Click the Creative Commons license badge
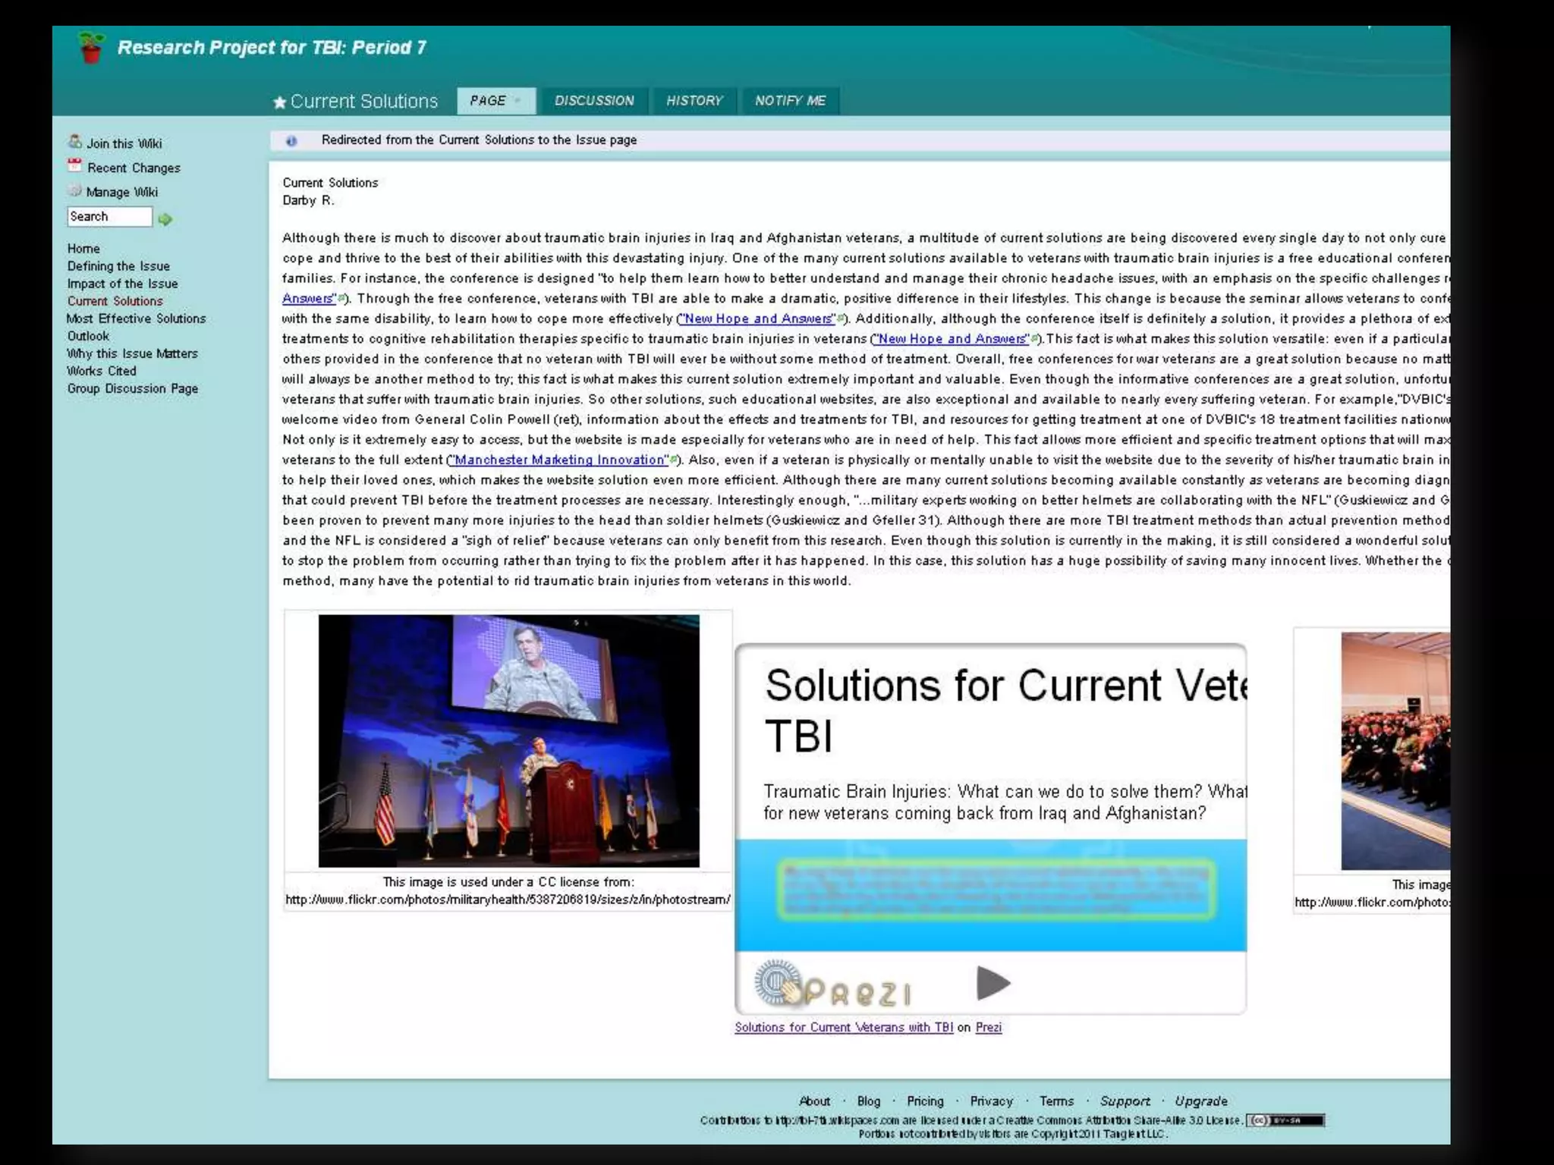The image size is (1554, 1165). click(x=1286, y=1120)
